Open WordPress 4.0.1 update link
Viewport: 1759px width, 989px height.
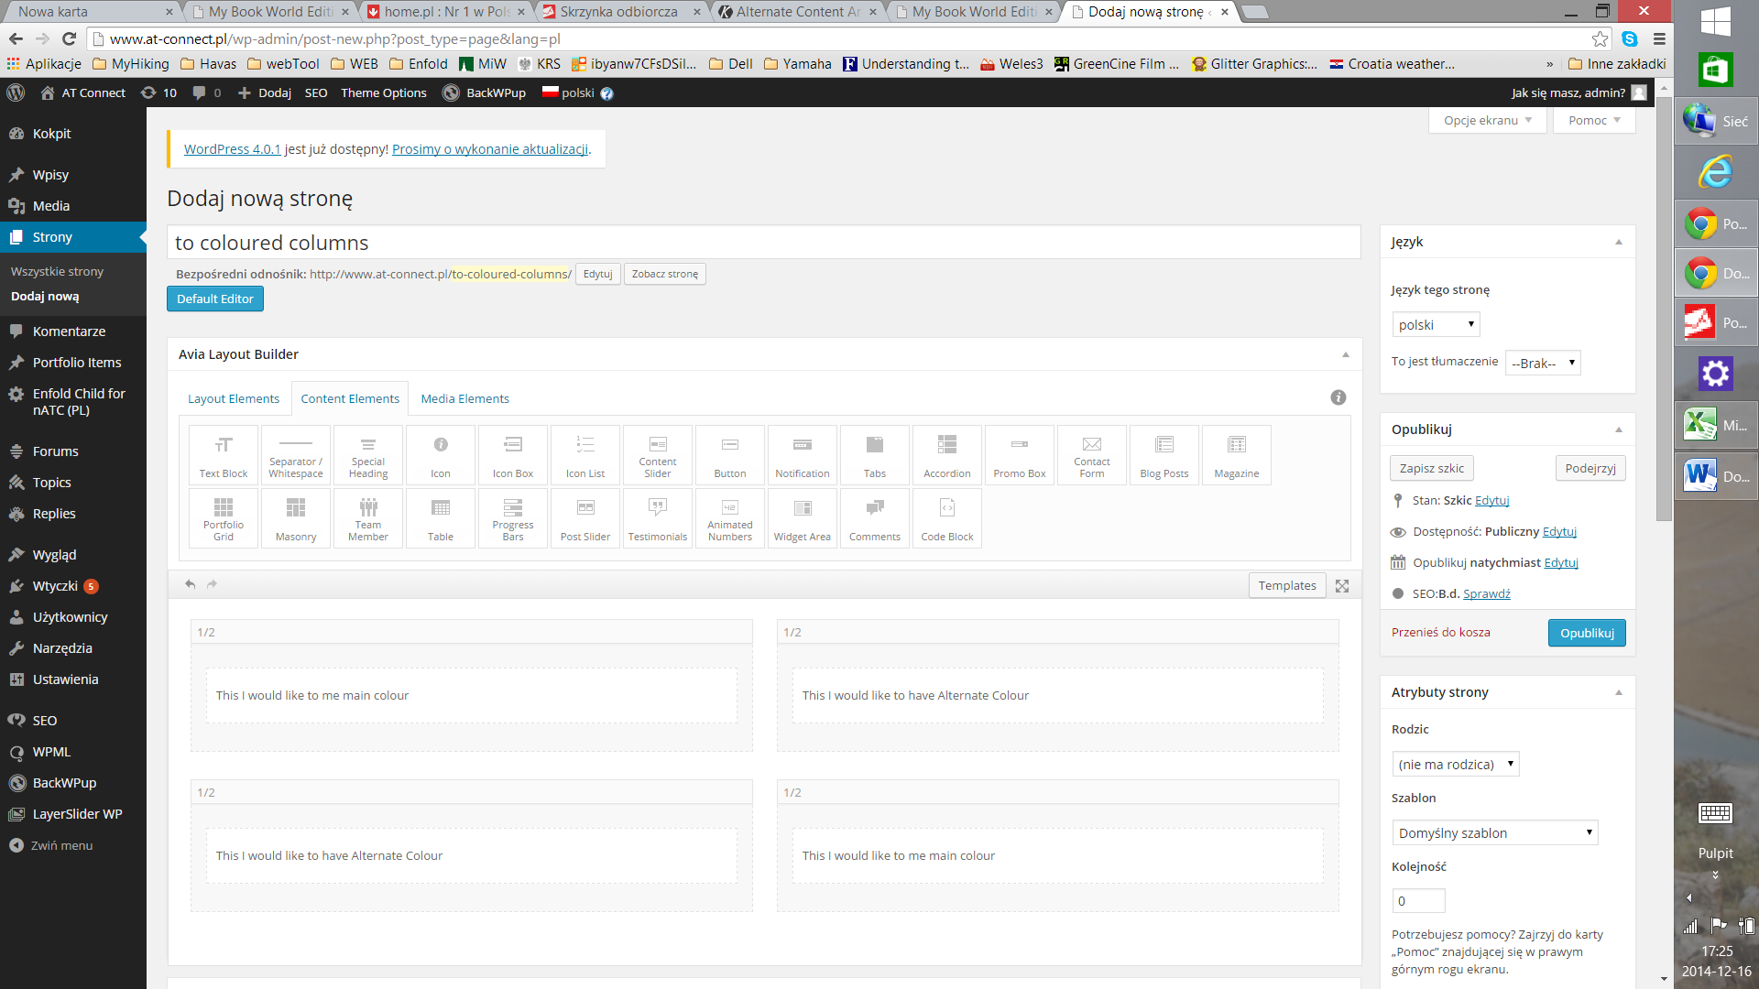pyautogui.click(x=232, y=149)
